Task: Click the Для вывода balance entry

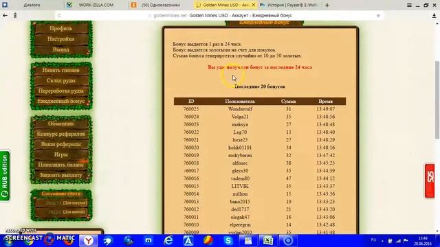Action: [x=61, y=212]
